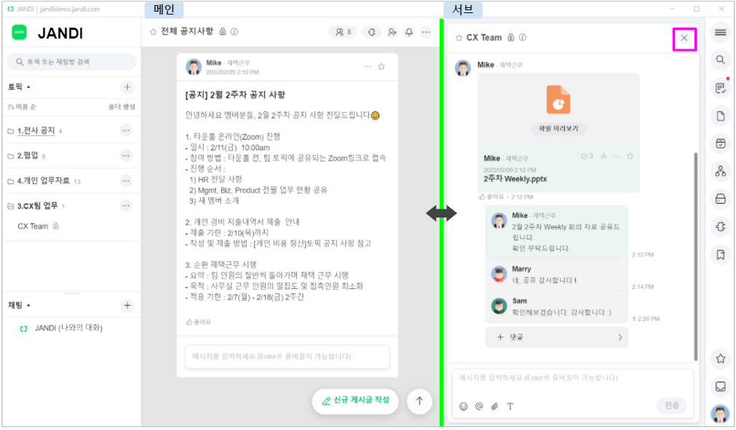Attach a file with the paperclip icon
Screen dimensions: 736x430
click(x=495, y=407)
